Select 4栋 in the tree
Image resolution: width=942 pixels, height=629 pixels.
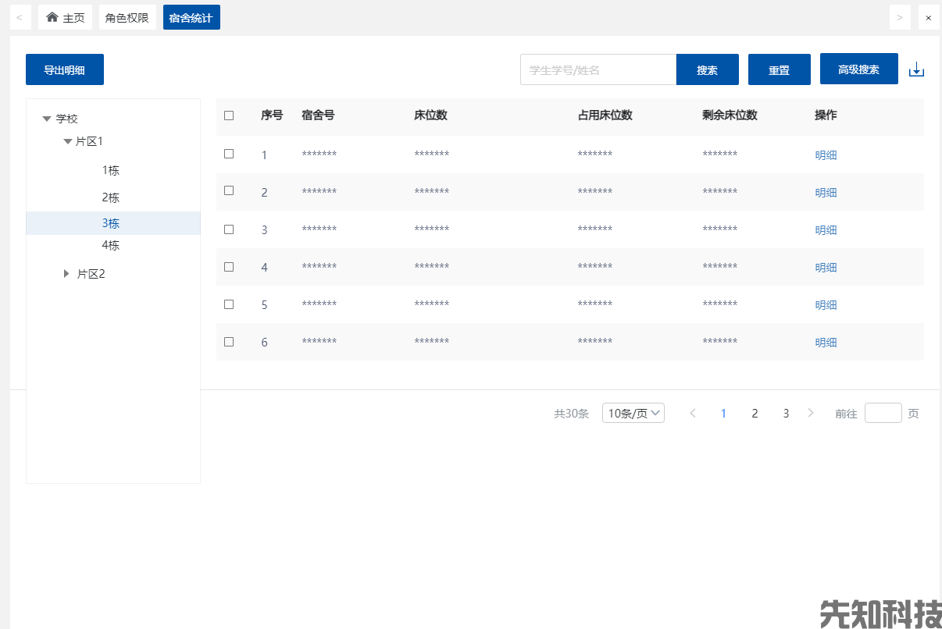(x=111, y=245)
